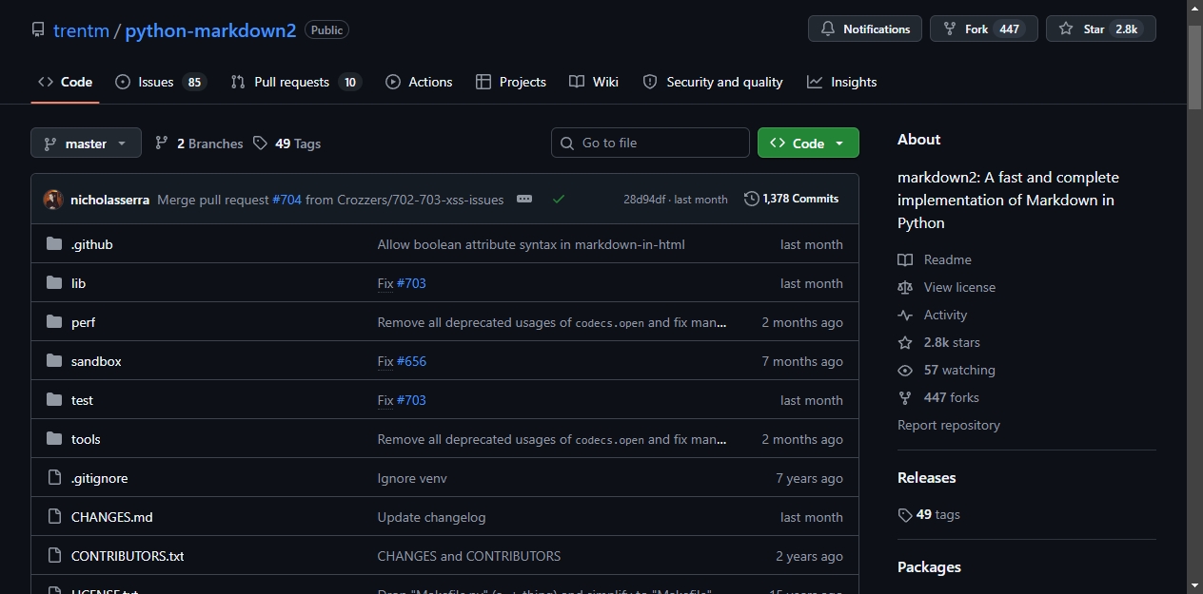Open the Security and quality tab
Screen dimensions: 1203x594
coord(713,82)
